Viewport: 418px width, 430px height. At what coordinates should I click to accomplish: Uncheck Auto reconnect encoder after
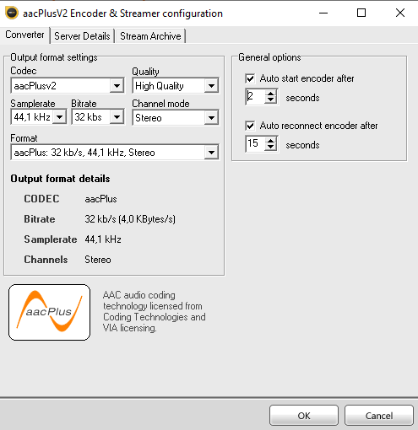point(250,126)
